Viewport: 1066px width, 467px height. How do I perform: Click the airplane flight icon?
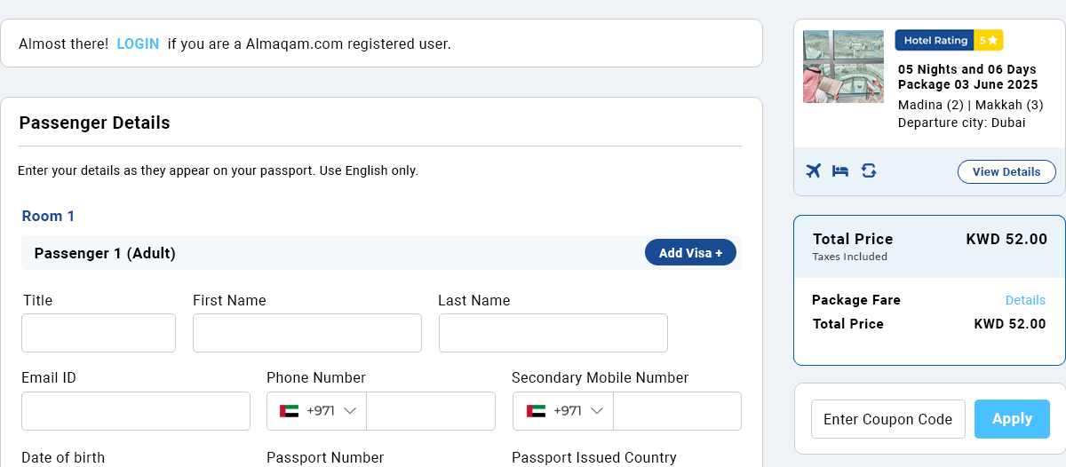tap(814, 170)
